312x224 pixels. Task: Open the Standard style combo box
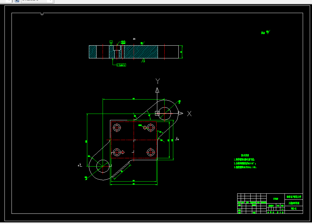[37, 1]
